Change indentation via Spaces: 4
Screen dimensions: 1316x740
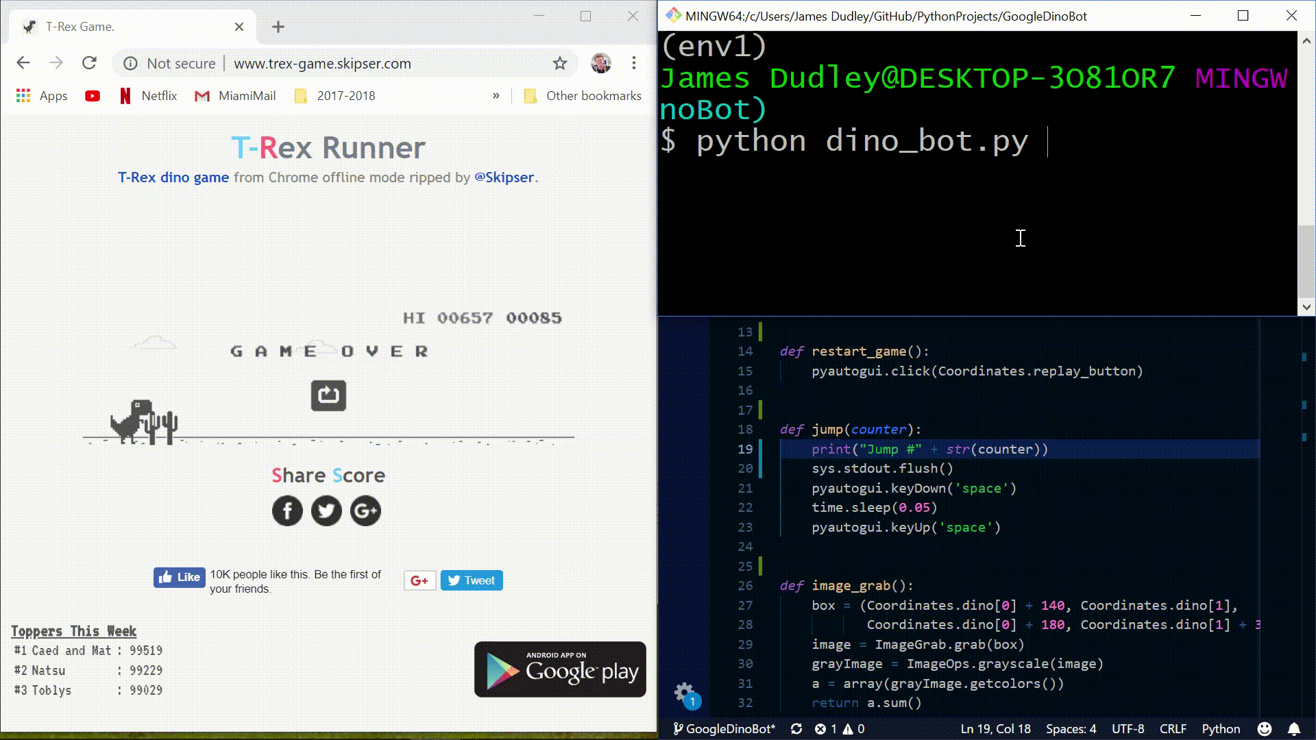pos(1071,729)
